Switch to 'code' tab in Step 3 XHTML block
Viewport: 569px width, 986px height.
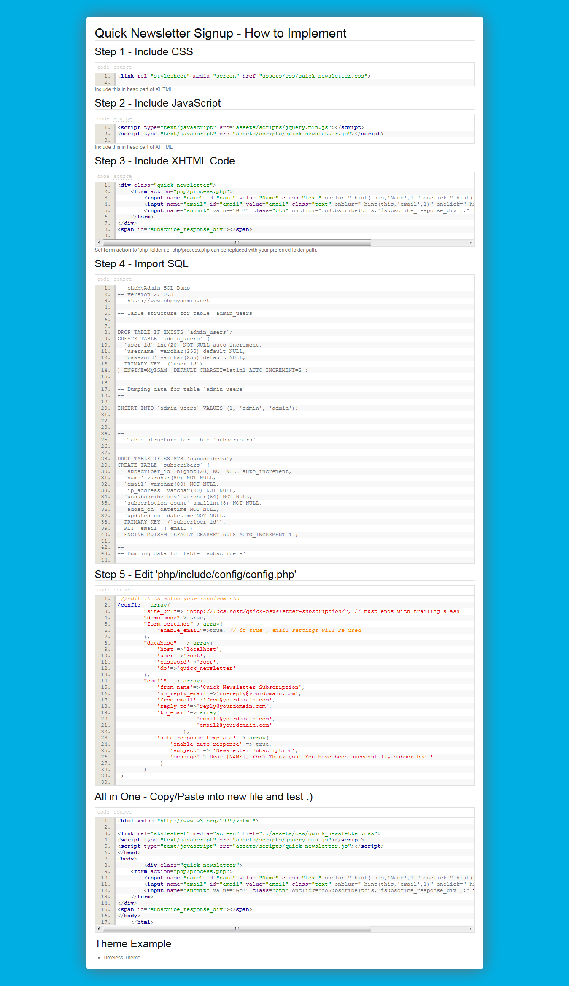click(x=103, y=177)
